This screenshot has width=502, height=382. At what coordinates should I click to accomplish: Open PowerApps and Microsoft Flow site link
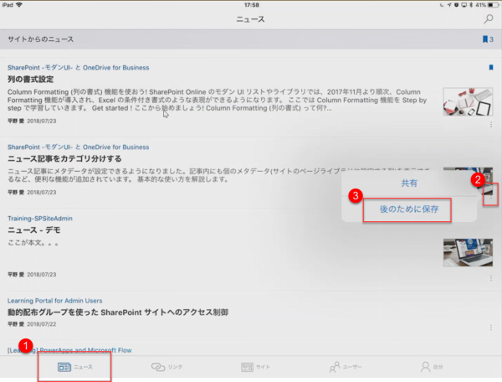[69, 350]
